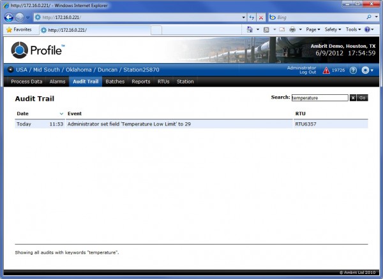Image resolution: width=383 pixels, height=279 pixels.
Task: Click the browser window Close button
Action: click(372, 4)
